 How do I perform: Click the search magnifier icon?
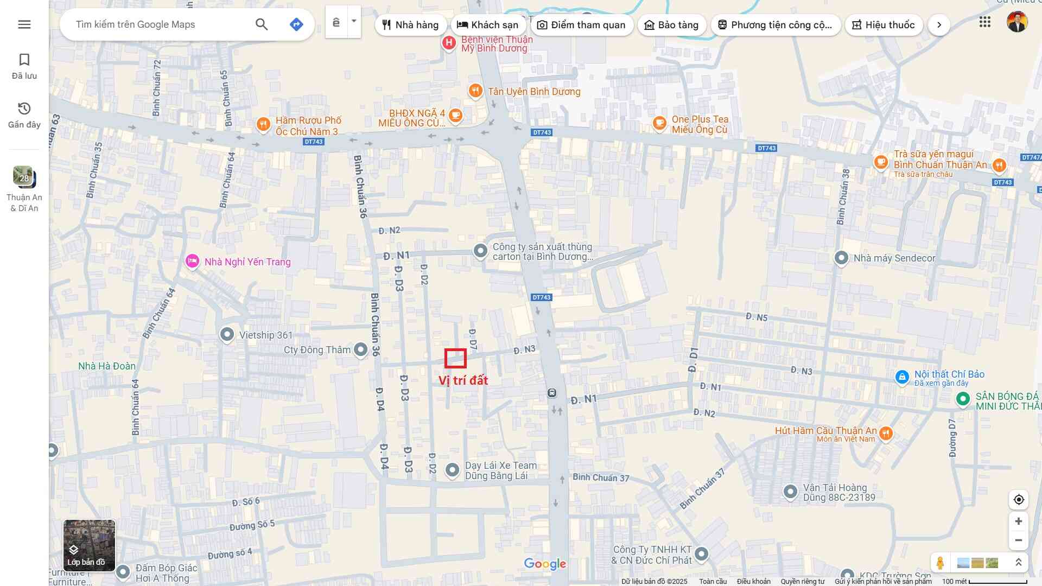(262, 24)
